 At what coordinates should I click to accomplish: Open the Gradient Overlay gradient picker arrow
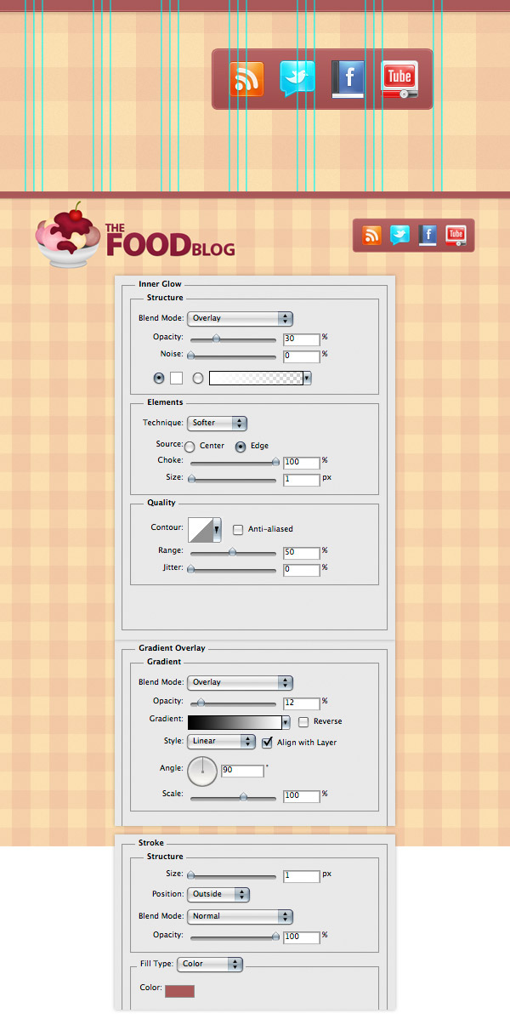coord(286,722)
